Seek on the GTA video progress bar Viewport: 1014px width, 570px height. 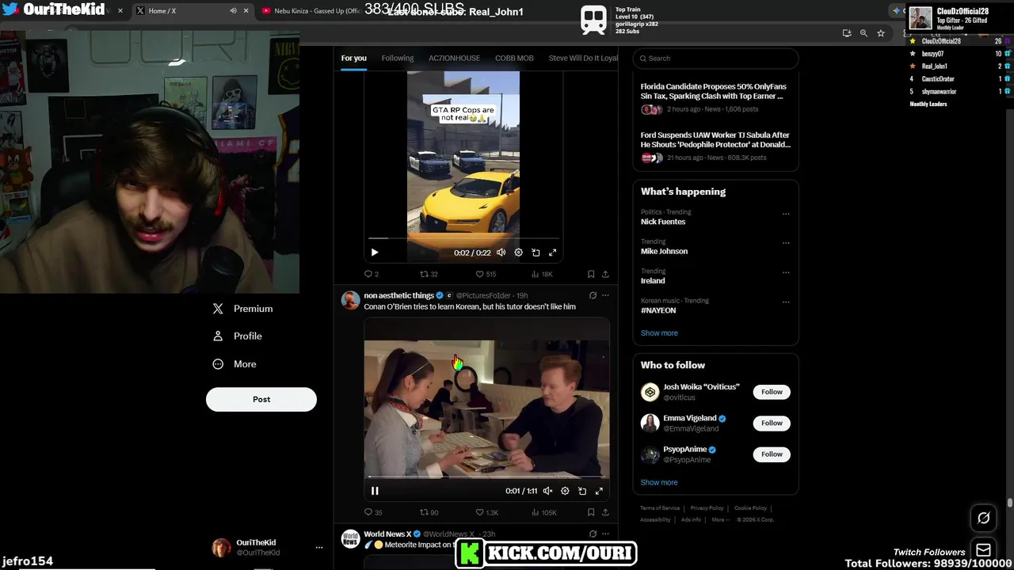click(463, 237)
